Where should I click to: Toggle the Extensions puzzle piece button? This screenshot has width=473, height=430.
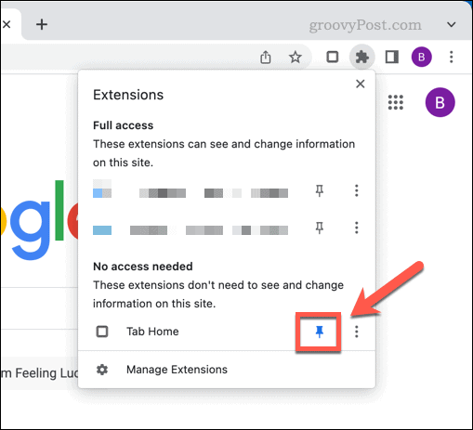[361, 58]
